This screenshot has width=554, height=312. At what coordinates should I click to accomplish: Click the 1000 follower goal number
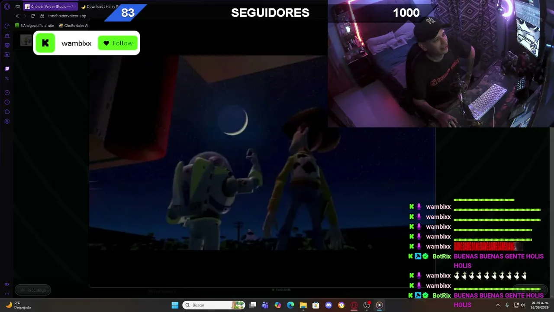(x=406, y=13)
